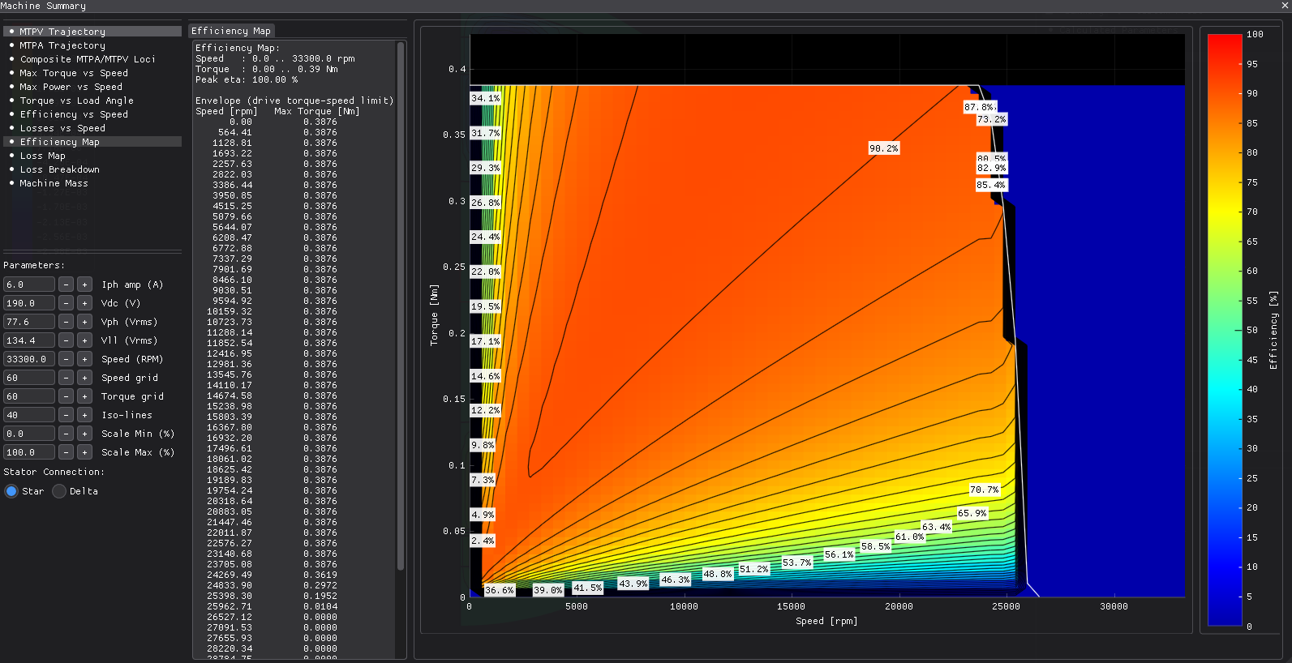The height and width of the screenshot is (663, 1292).
Task: Increase Vdc value with plus button
Action: (84, 303)
